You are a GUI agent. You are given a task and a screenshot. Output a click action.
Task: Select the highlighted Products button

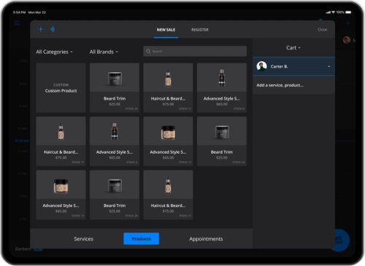click(x=142, y=239)
